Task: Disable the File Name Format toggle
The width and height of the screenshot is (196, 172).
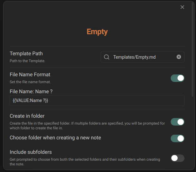Action: (177, 78)
